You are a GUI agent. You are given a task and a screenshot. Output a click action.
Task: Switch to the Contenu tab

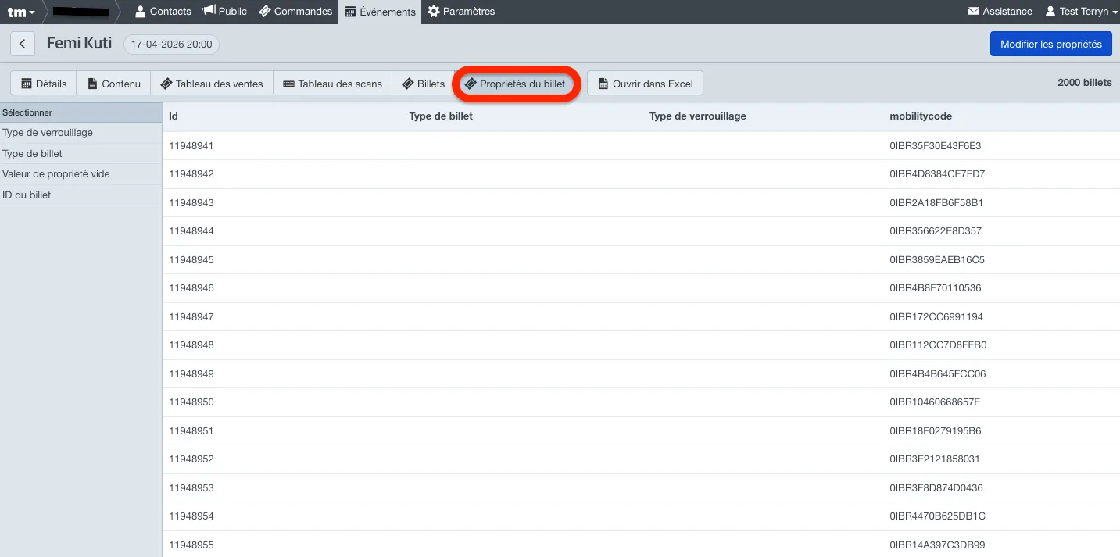tap(114, 84)
